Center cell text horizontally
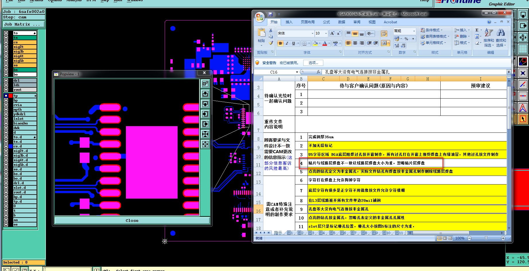Viewport: 529px width, 271px height. point(355,43)
